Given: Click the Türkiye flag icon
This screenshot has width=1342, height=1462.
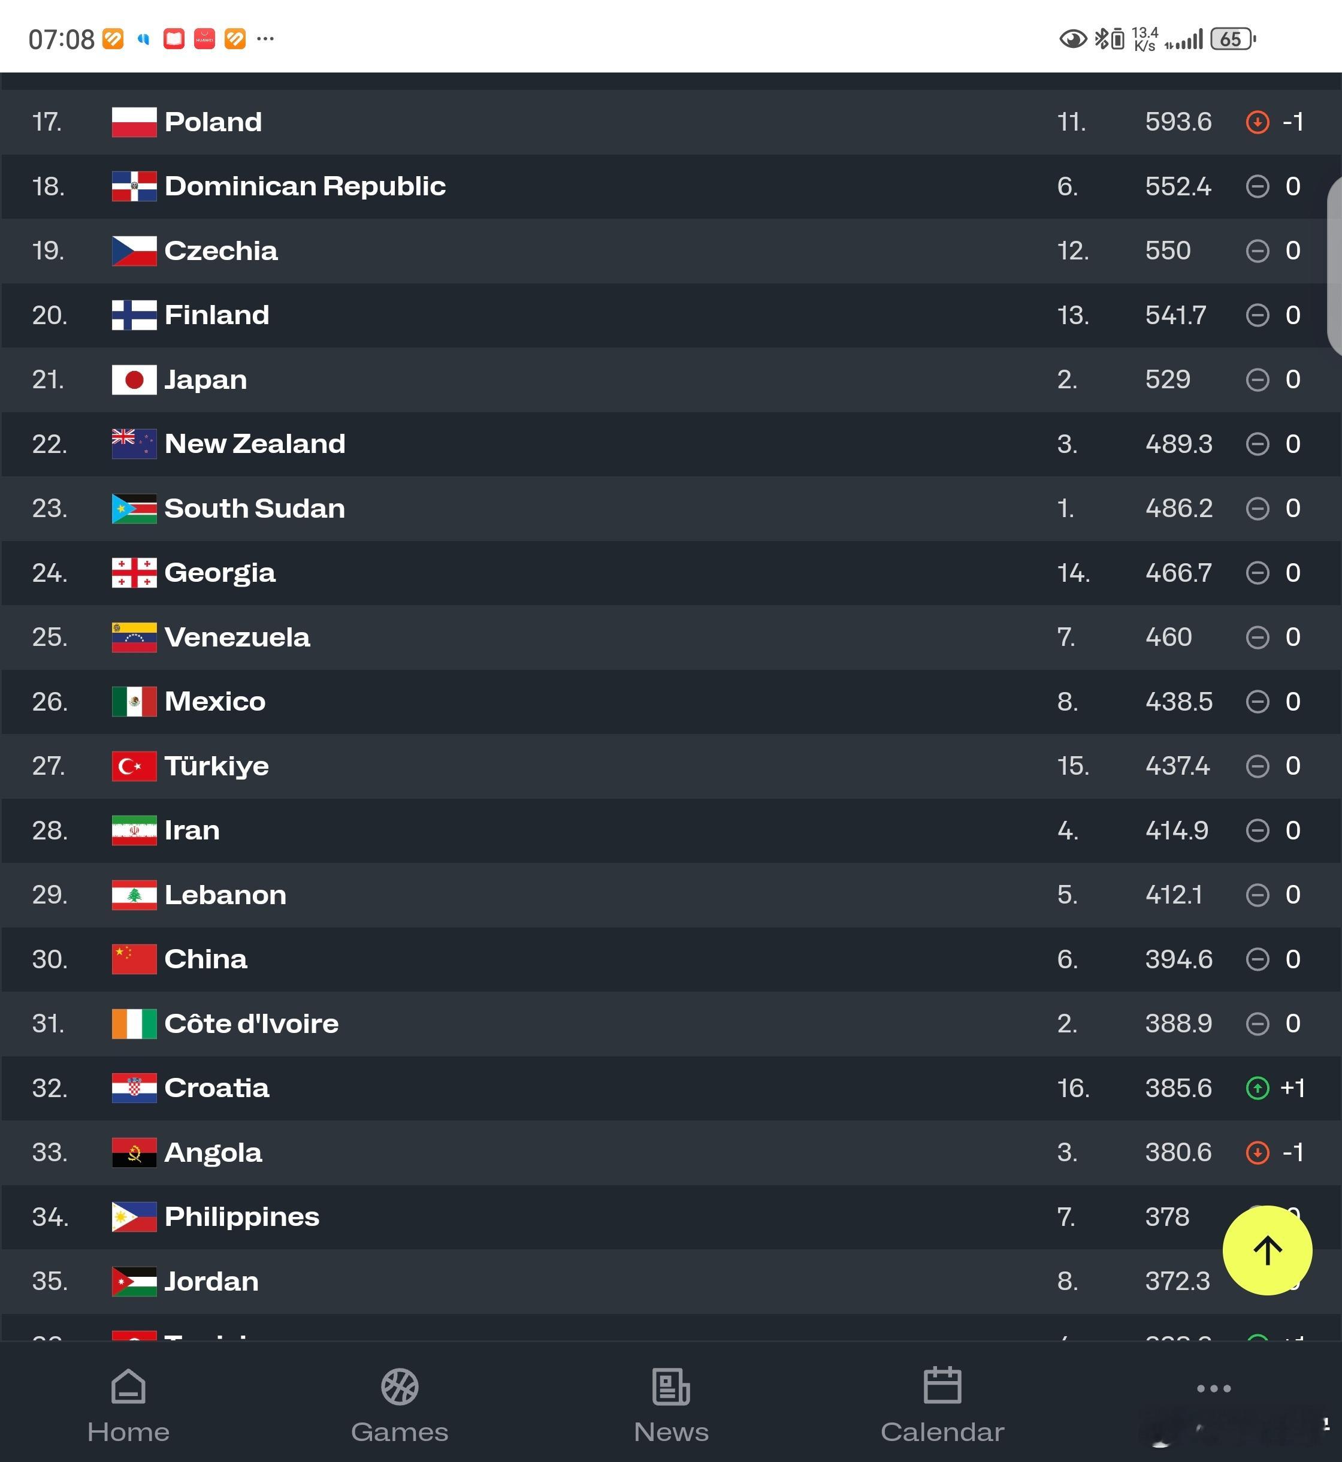Looking at the screenshot, I should [134, 766].
